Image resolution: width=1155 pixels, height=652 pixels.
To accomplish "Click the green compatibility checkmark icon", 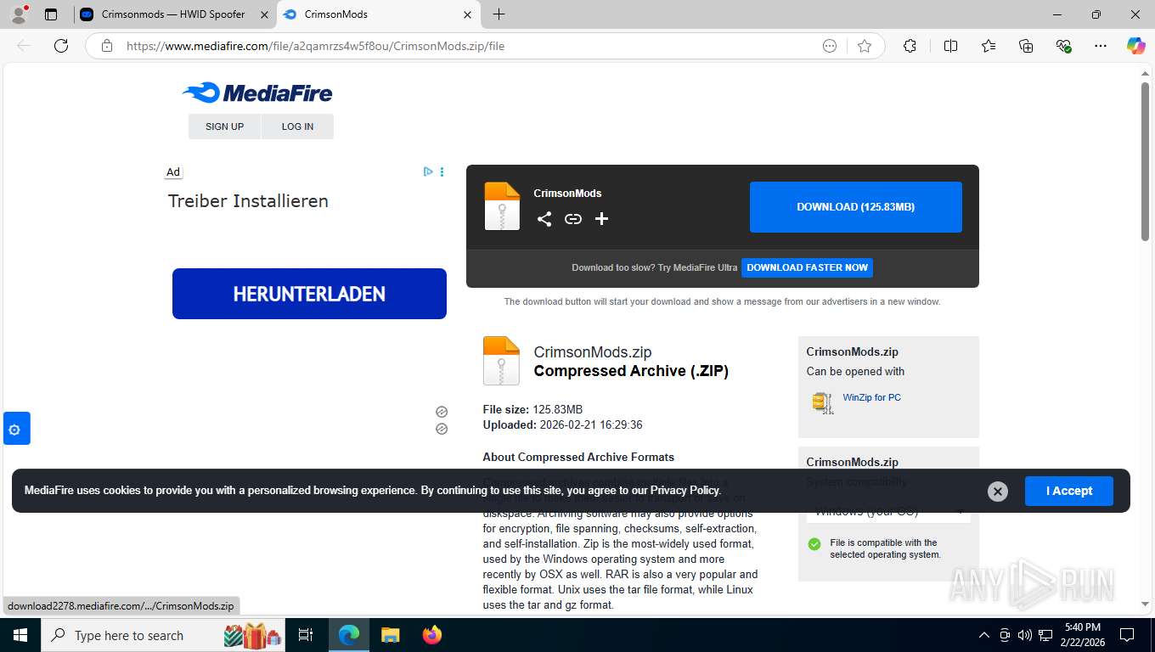I will pos(814,544).
